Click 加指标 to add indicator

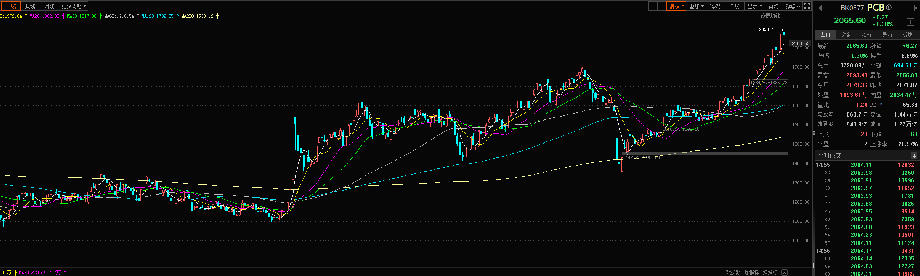click(751, 272)
